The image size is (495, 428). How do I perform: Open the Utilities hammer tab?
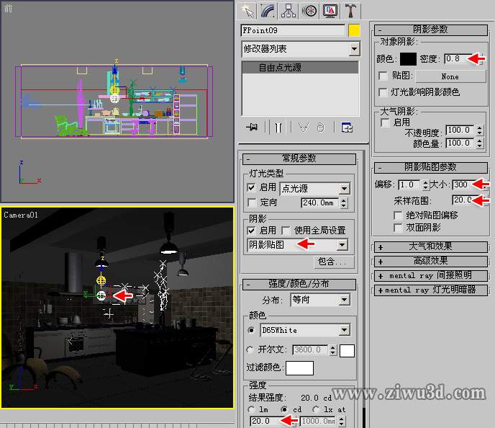pos(350,10)
